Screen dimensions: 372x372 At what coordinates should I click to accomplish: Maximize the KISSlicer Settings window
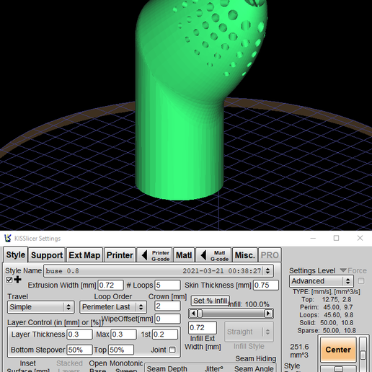click(x=337, y=238)
